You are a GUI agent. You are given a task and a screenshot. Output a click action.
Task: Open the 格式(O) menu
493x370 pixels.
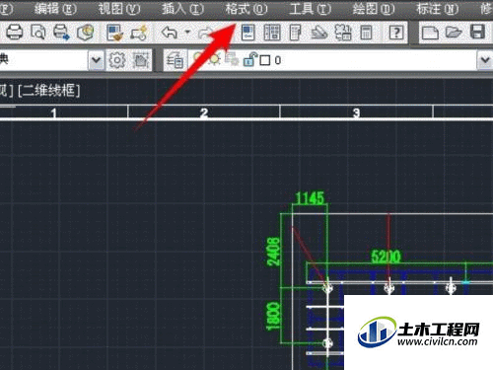tap(246, 9)
